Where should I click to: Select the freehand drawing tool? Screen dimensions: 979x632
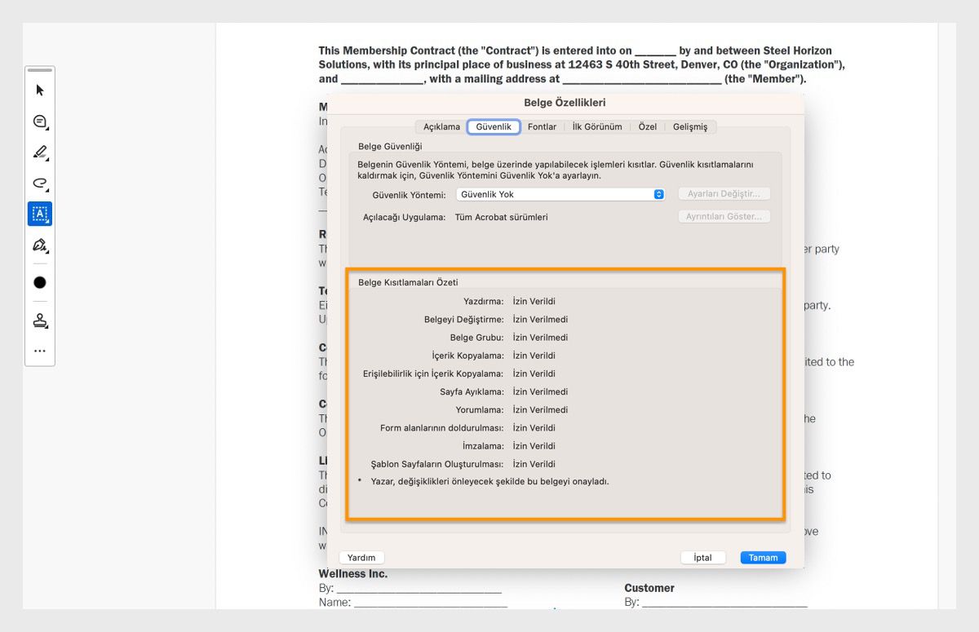coord(39,183)
